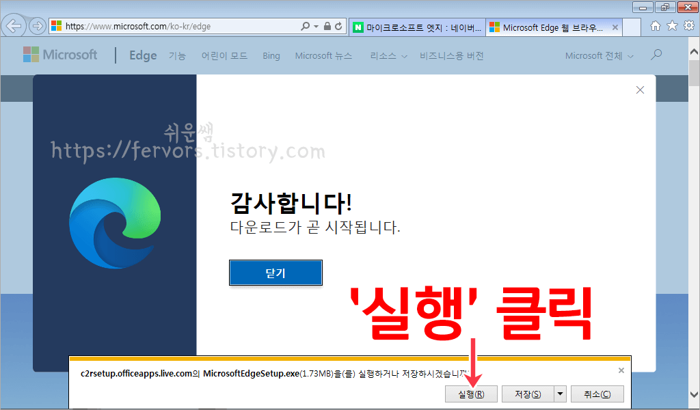The width and height of the screenshot is (700, 410).
Task: Close the Microsoft Edge browser tab
Action: pos(615,27)
